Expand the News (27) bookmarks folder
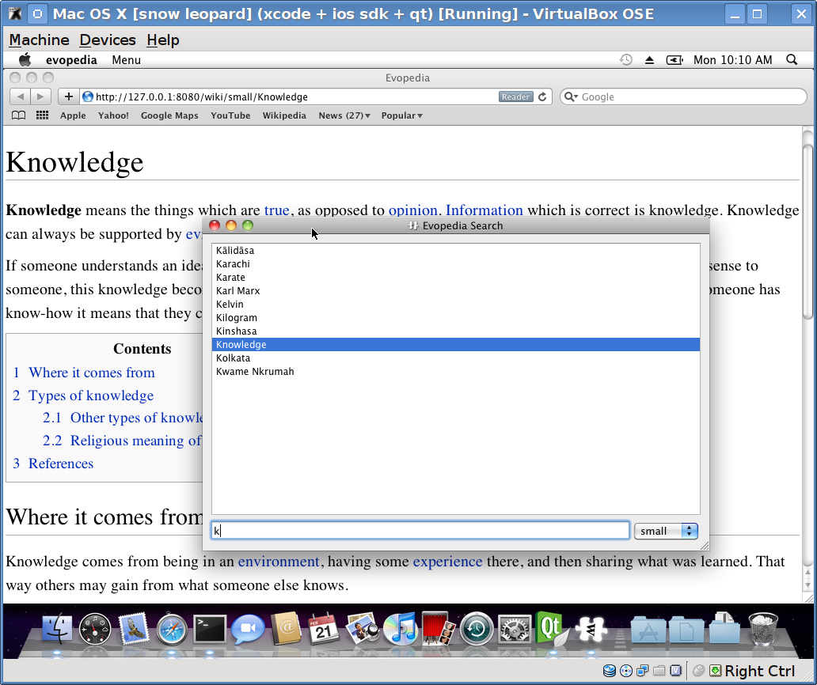The width and height of the screenshot is (817, 685). (344, 115)
